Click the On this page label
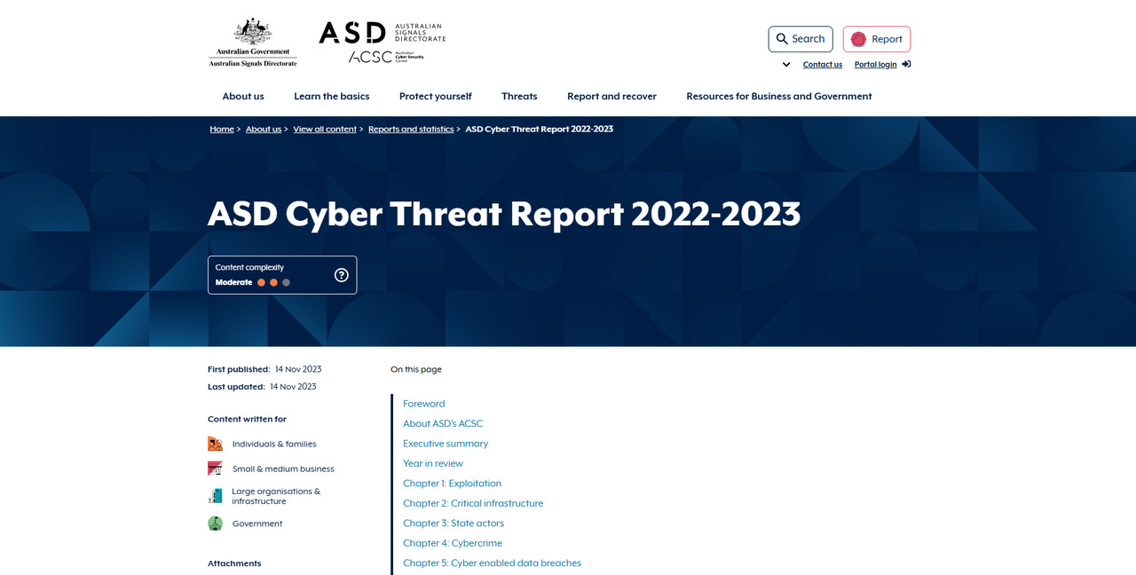The width and height of the screenshot is (1136, 575). point(416,369)
